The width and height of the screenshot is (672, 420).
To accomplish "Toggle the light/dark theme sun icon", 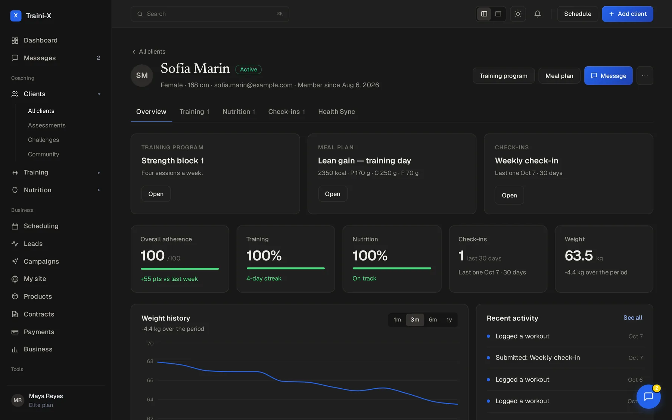I will pyautogui.click(x=518, y=14).
